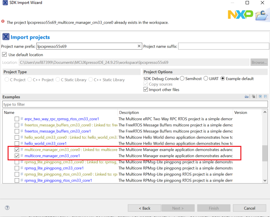Viewport: 270px width, 217px height.
Task: Click the Cancel button
Action: point(249,208)
